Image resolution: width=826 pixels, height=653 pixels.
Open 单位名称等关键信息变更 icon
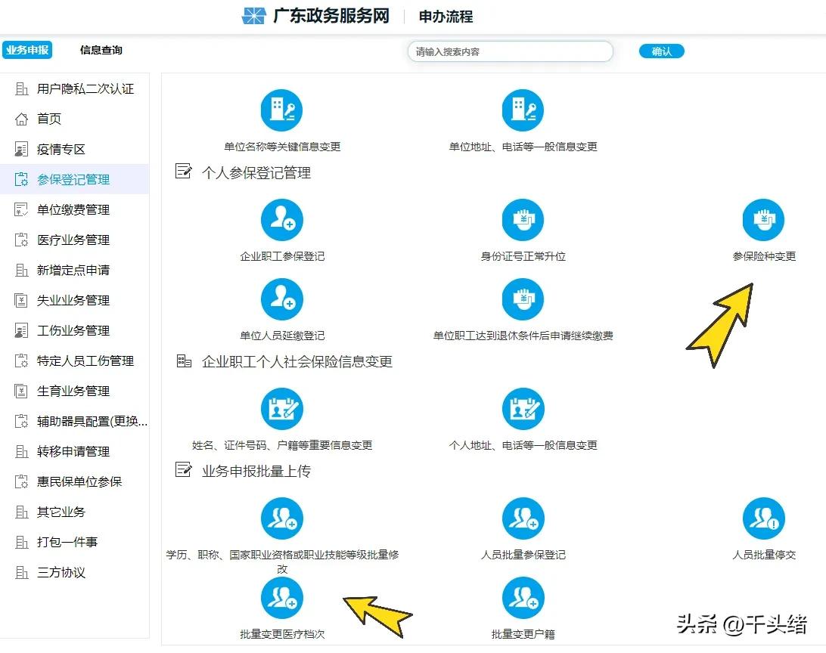point(281,110)
